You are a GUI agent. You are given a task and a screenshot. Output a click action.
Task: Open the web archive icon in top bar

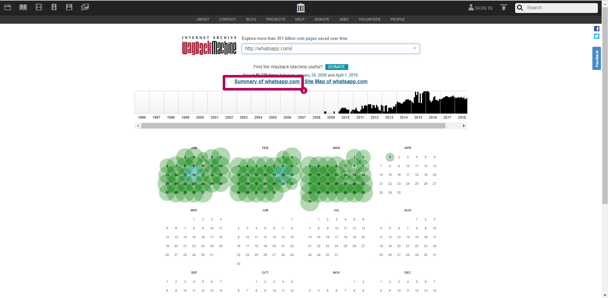[8, 7]
